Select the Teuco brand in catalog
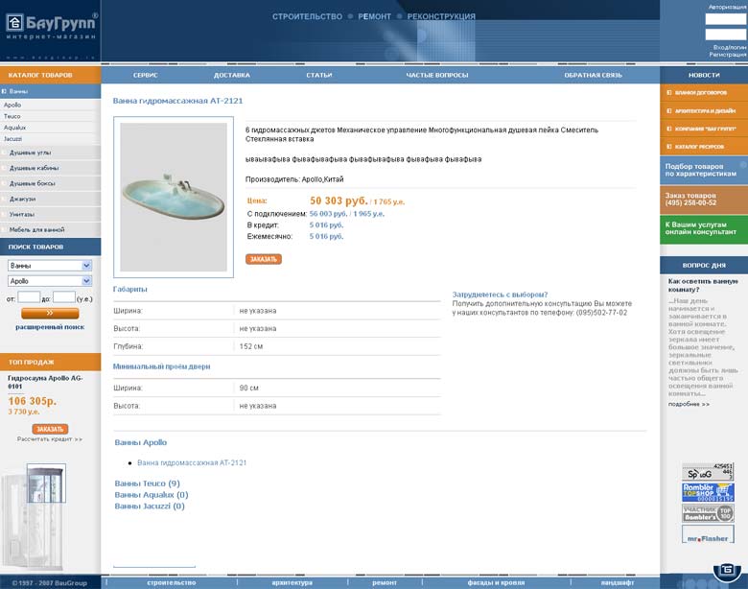 tap(12, 116)
